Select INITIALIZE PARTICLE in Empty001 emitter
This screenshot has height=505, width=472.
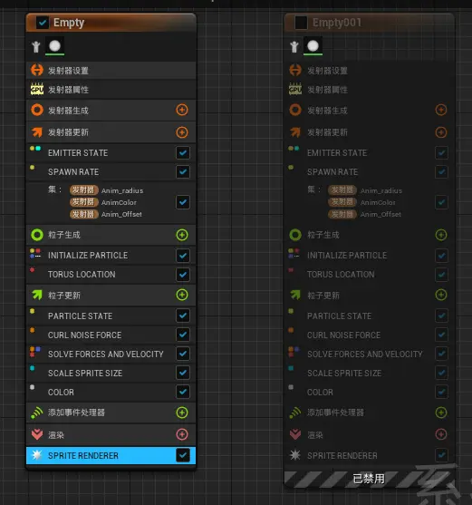[370, 256]
